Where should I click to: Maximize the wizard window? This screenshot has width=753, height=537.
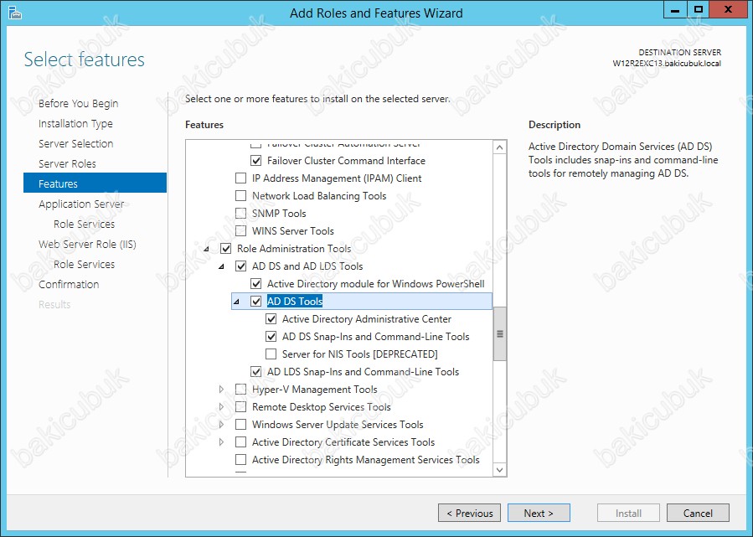click(x=699, y=9)
